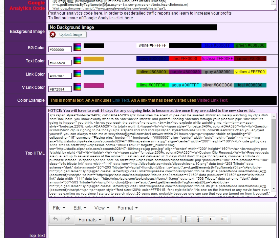Select the yellow #FFFF00 swatch
280x238 pixels.
pyautogui.click(x=250, y=72)
